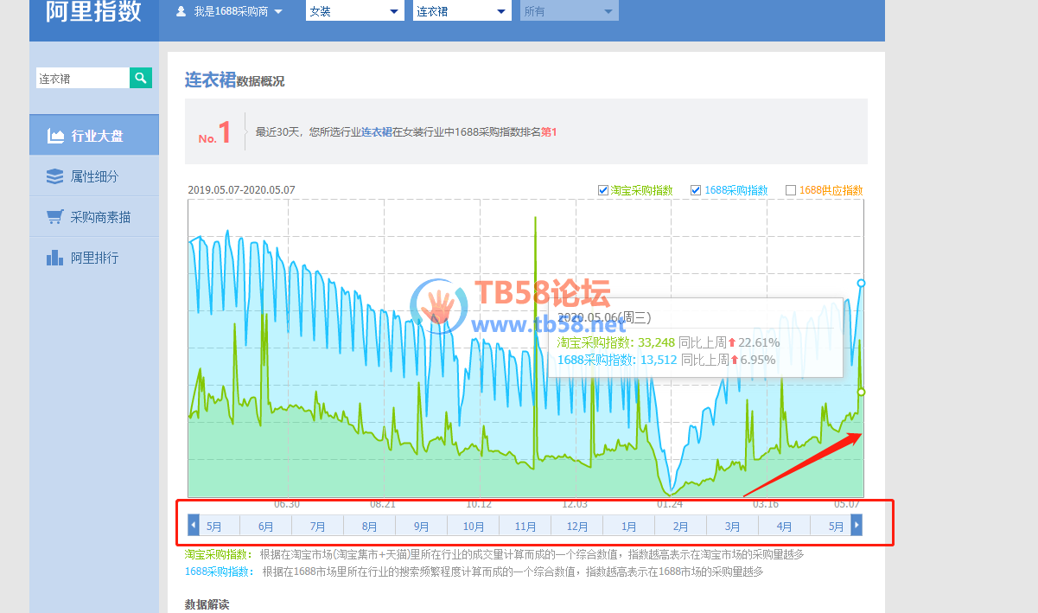Click the green search magnifier button
The image size is (1038, 613).
coord(141,78)
